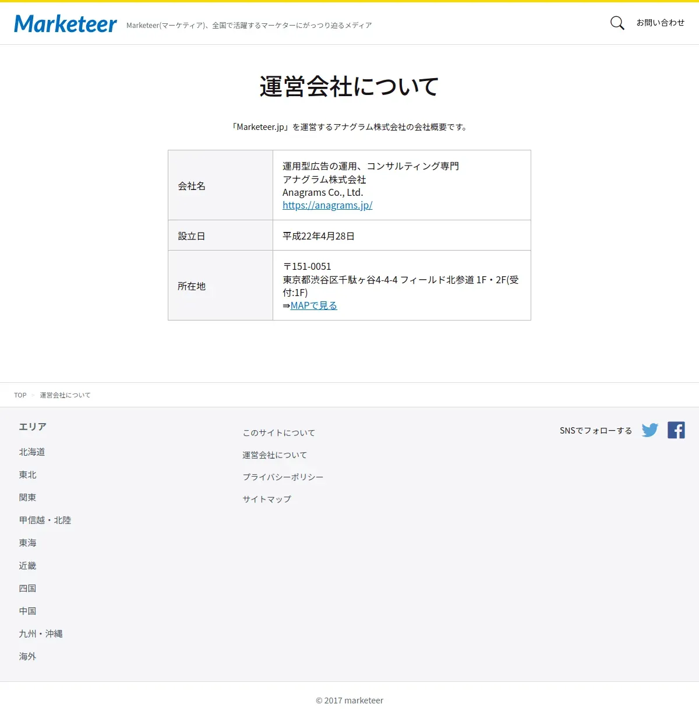Click 運営会社について in the footer menu
Image resolution: width=699 pixels, height=718 pixels.
275,455
